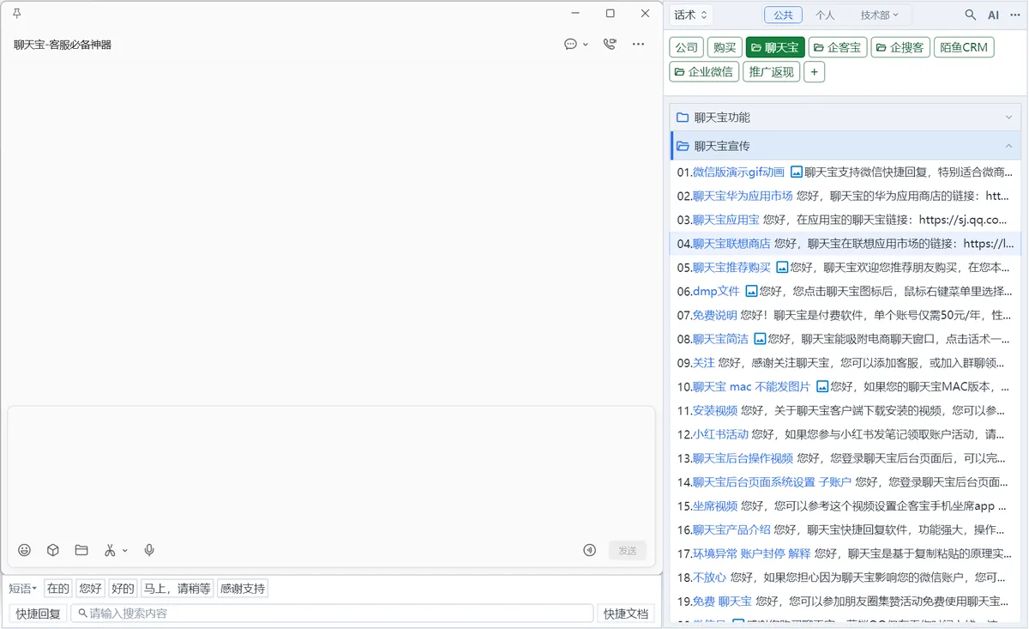
Task: Open the AI assistant
Action: tap(994, 15)
